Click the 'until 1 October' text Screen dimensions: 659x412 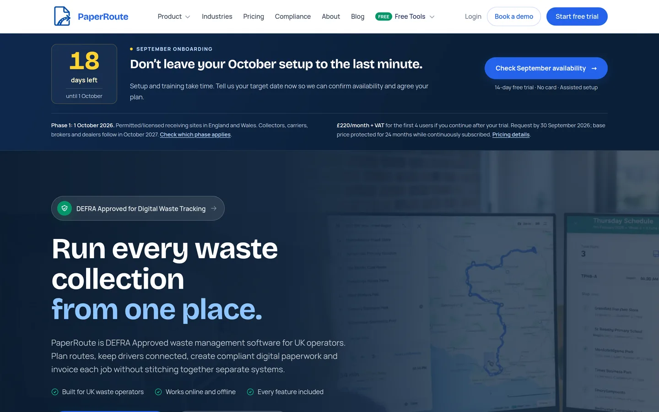pyautogui.click(x=84, y=96)
